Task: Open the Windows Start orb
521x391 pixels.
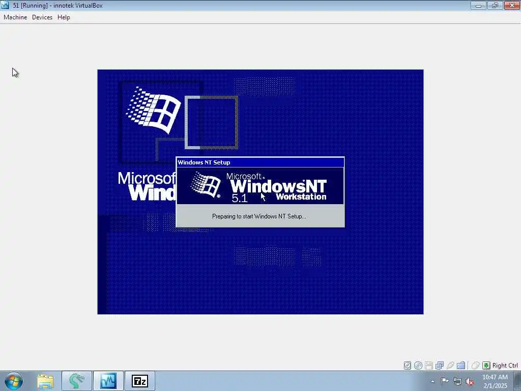Action: click(x=14, y=381)
